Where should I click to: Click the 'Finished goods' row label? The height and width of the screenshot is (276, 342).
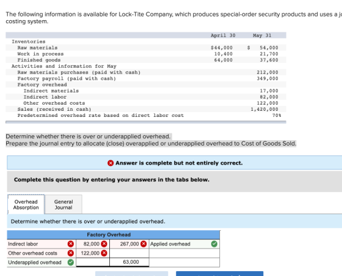pyautogui.click(x=39, y=60)
